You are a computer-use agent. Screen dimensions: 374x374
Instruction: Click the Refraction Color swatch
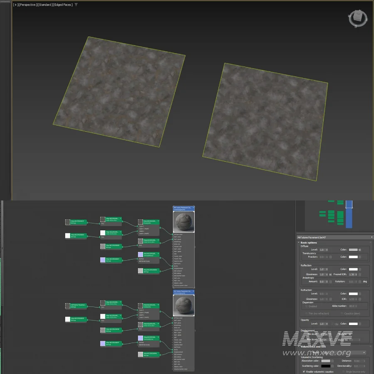353,294
